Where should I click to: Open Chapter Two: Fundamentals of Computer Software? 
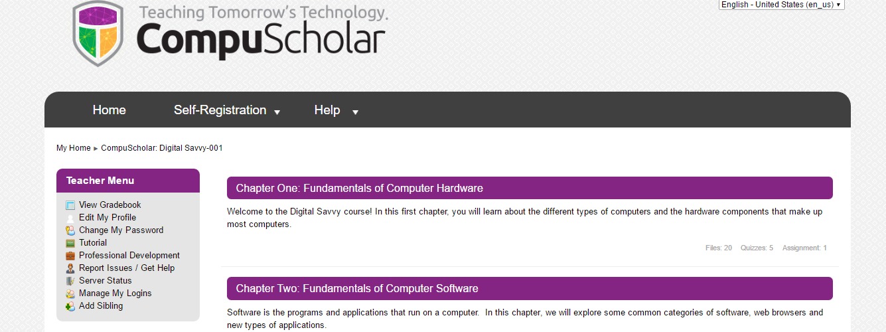click(357, 288)
